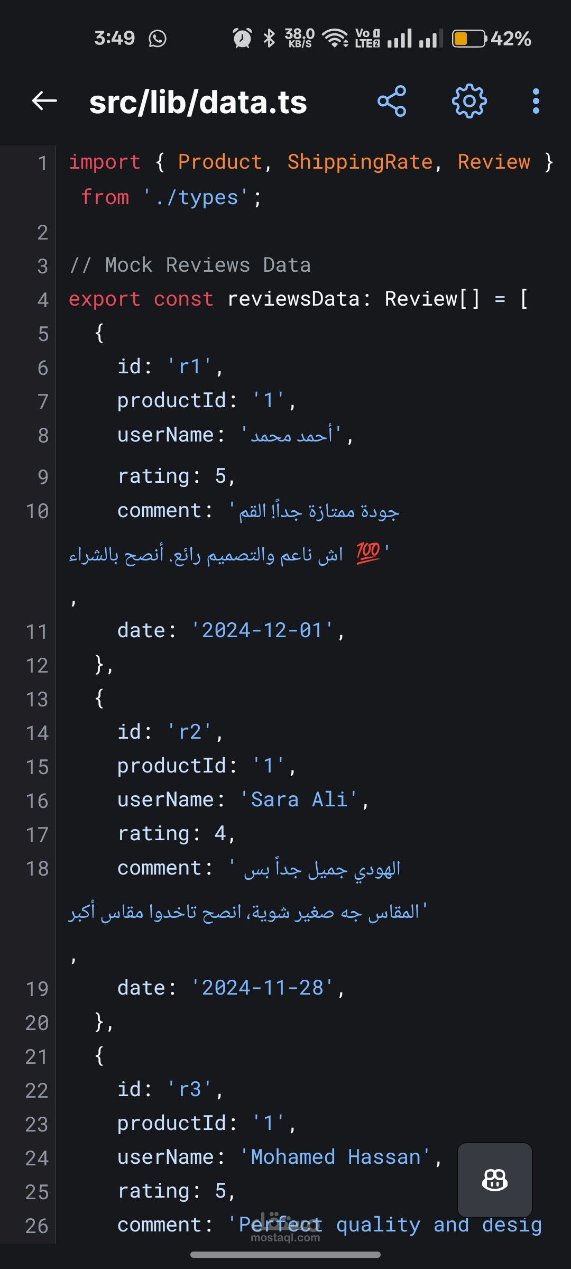Open the three-dot overflow menu

(x=536, y=101)
